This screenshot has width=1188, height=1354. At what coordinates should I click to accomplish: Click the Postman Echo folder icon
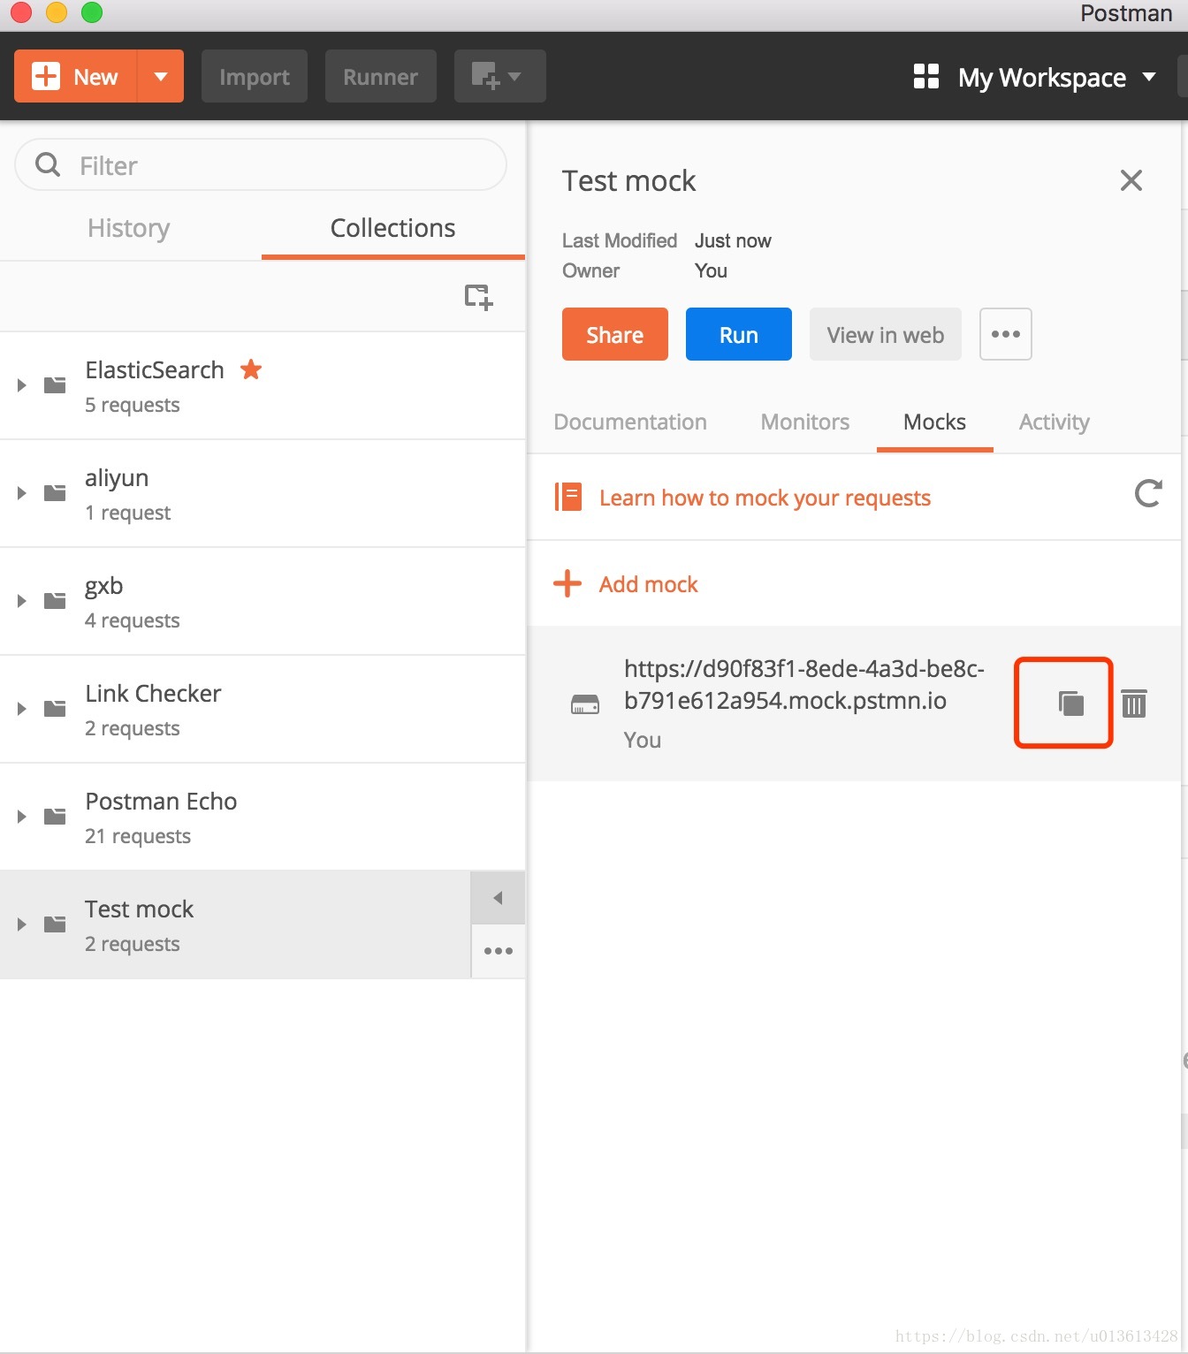[55, 817]
